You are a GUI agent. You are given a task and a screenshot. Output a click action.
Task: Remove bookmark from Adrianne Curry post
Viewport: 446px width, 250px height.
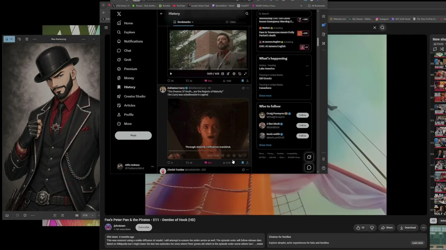point(243,162)
